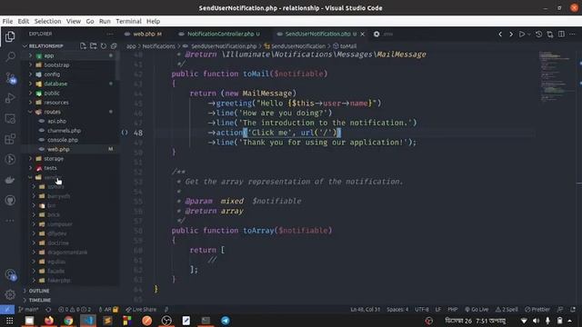
Task: Open the Source Control view
Action: [10, 77]
